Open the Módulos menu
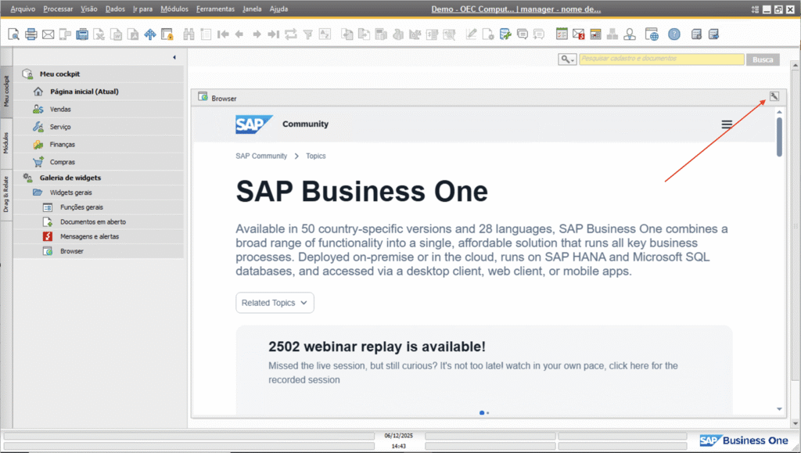Viewport: 801px width, 453px height. click(x=174, y=9)
